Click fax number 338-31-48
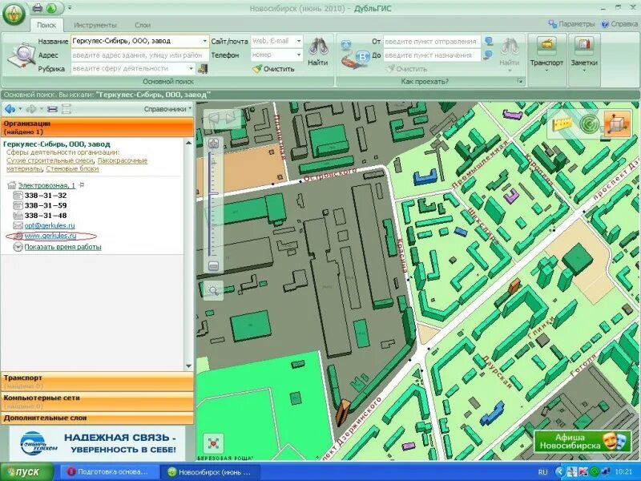The height and width of the screenshot is (481, 641). [46, 216]
